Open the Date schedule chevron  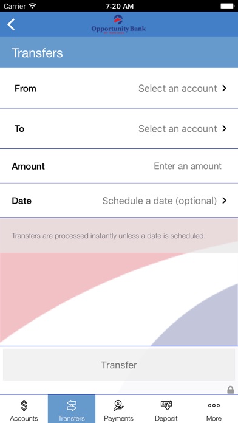(x=224, y=201)
